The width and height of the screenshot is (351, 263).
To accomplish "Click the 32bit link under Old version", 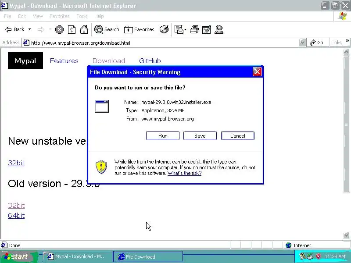I will click(x=16, y=205).
